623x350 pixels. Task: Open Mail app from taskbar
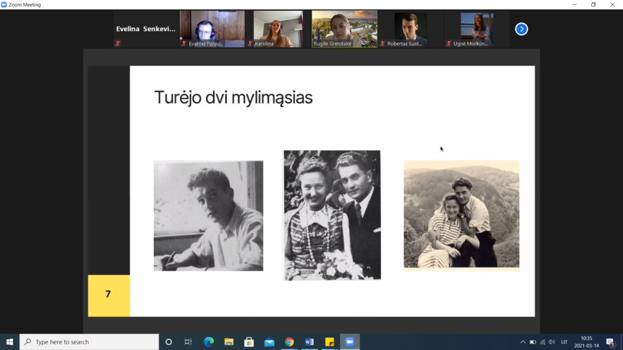(x=269, y=342)
